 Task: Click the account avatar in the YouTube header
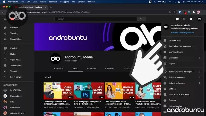tap(199, 19)
